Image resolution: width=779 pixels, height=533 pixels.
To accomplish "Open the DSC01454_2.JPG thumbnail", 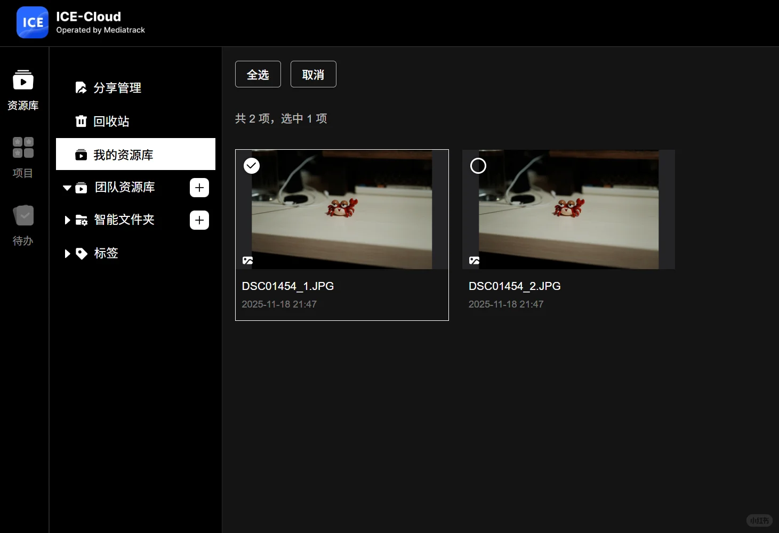I will point(568,209).
